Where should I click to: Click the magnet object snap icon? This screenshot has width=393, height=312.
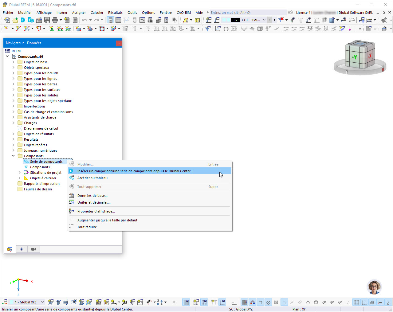pyautogui.click(x=252, y=302)
